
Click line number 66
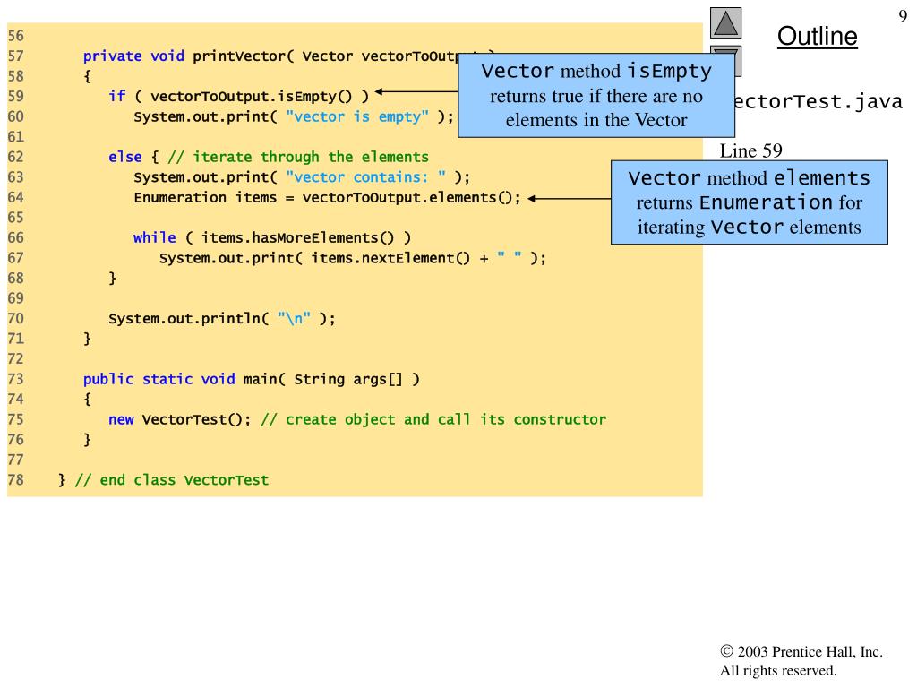click(16, 238)
